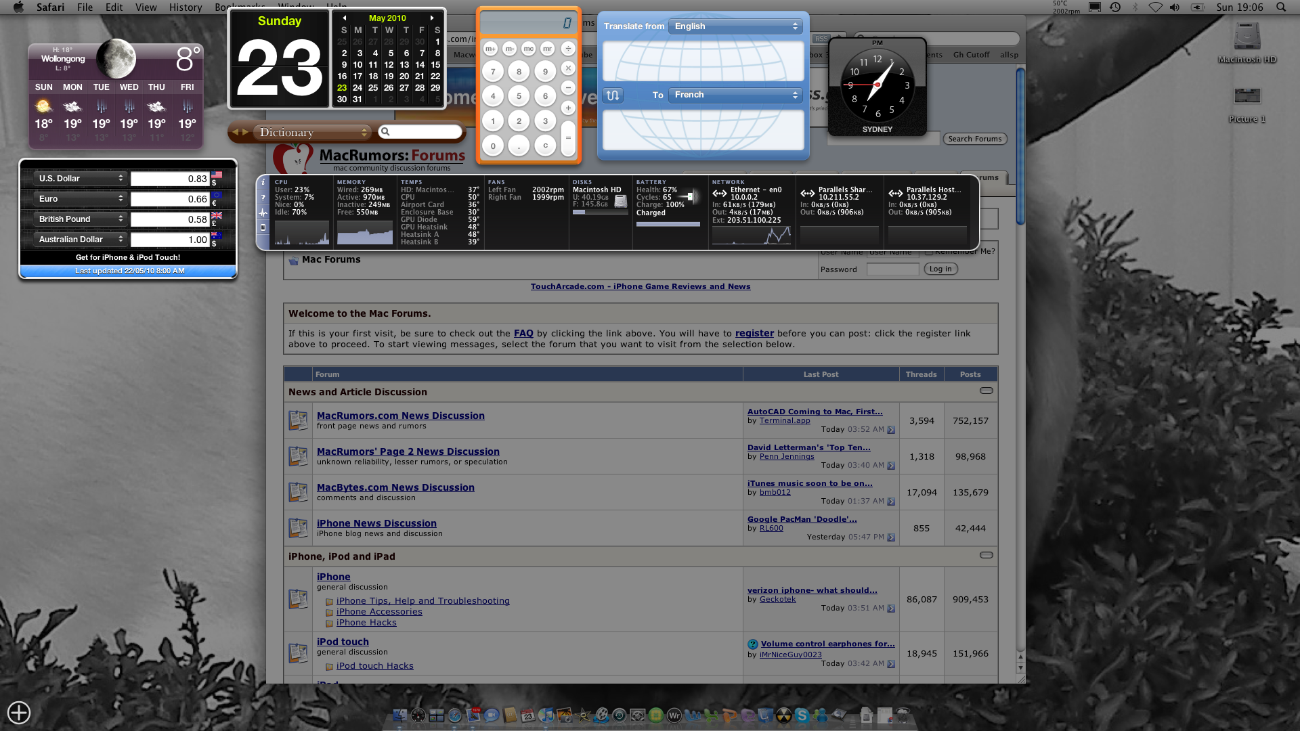Click calculator multiply button
Screen dimensions: 1300x731
pyautogui.click(x=568, y=68)
